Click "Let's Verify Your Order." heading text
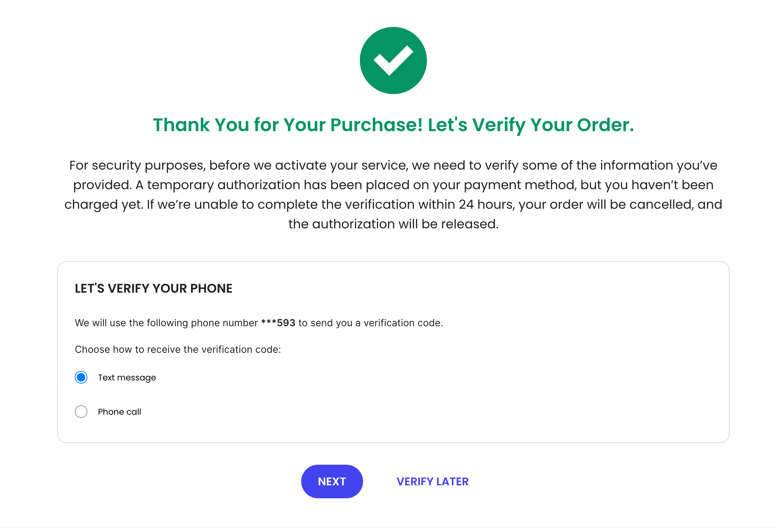 click(x=531, y=125)
